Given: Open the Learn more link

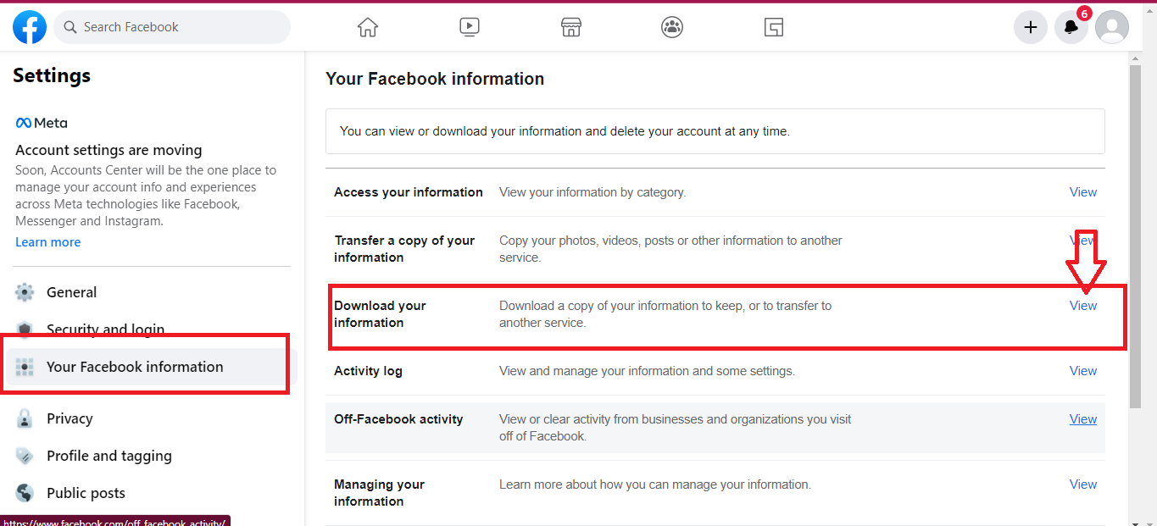Looking at the screenshot, I should coord(48,242).
